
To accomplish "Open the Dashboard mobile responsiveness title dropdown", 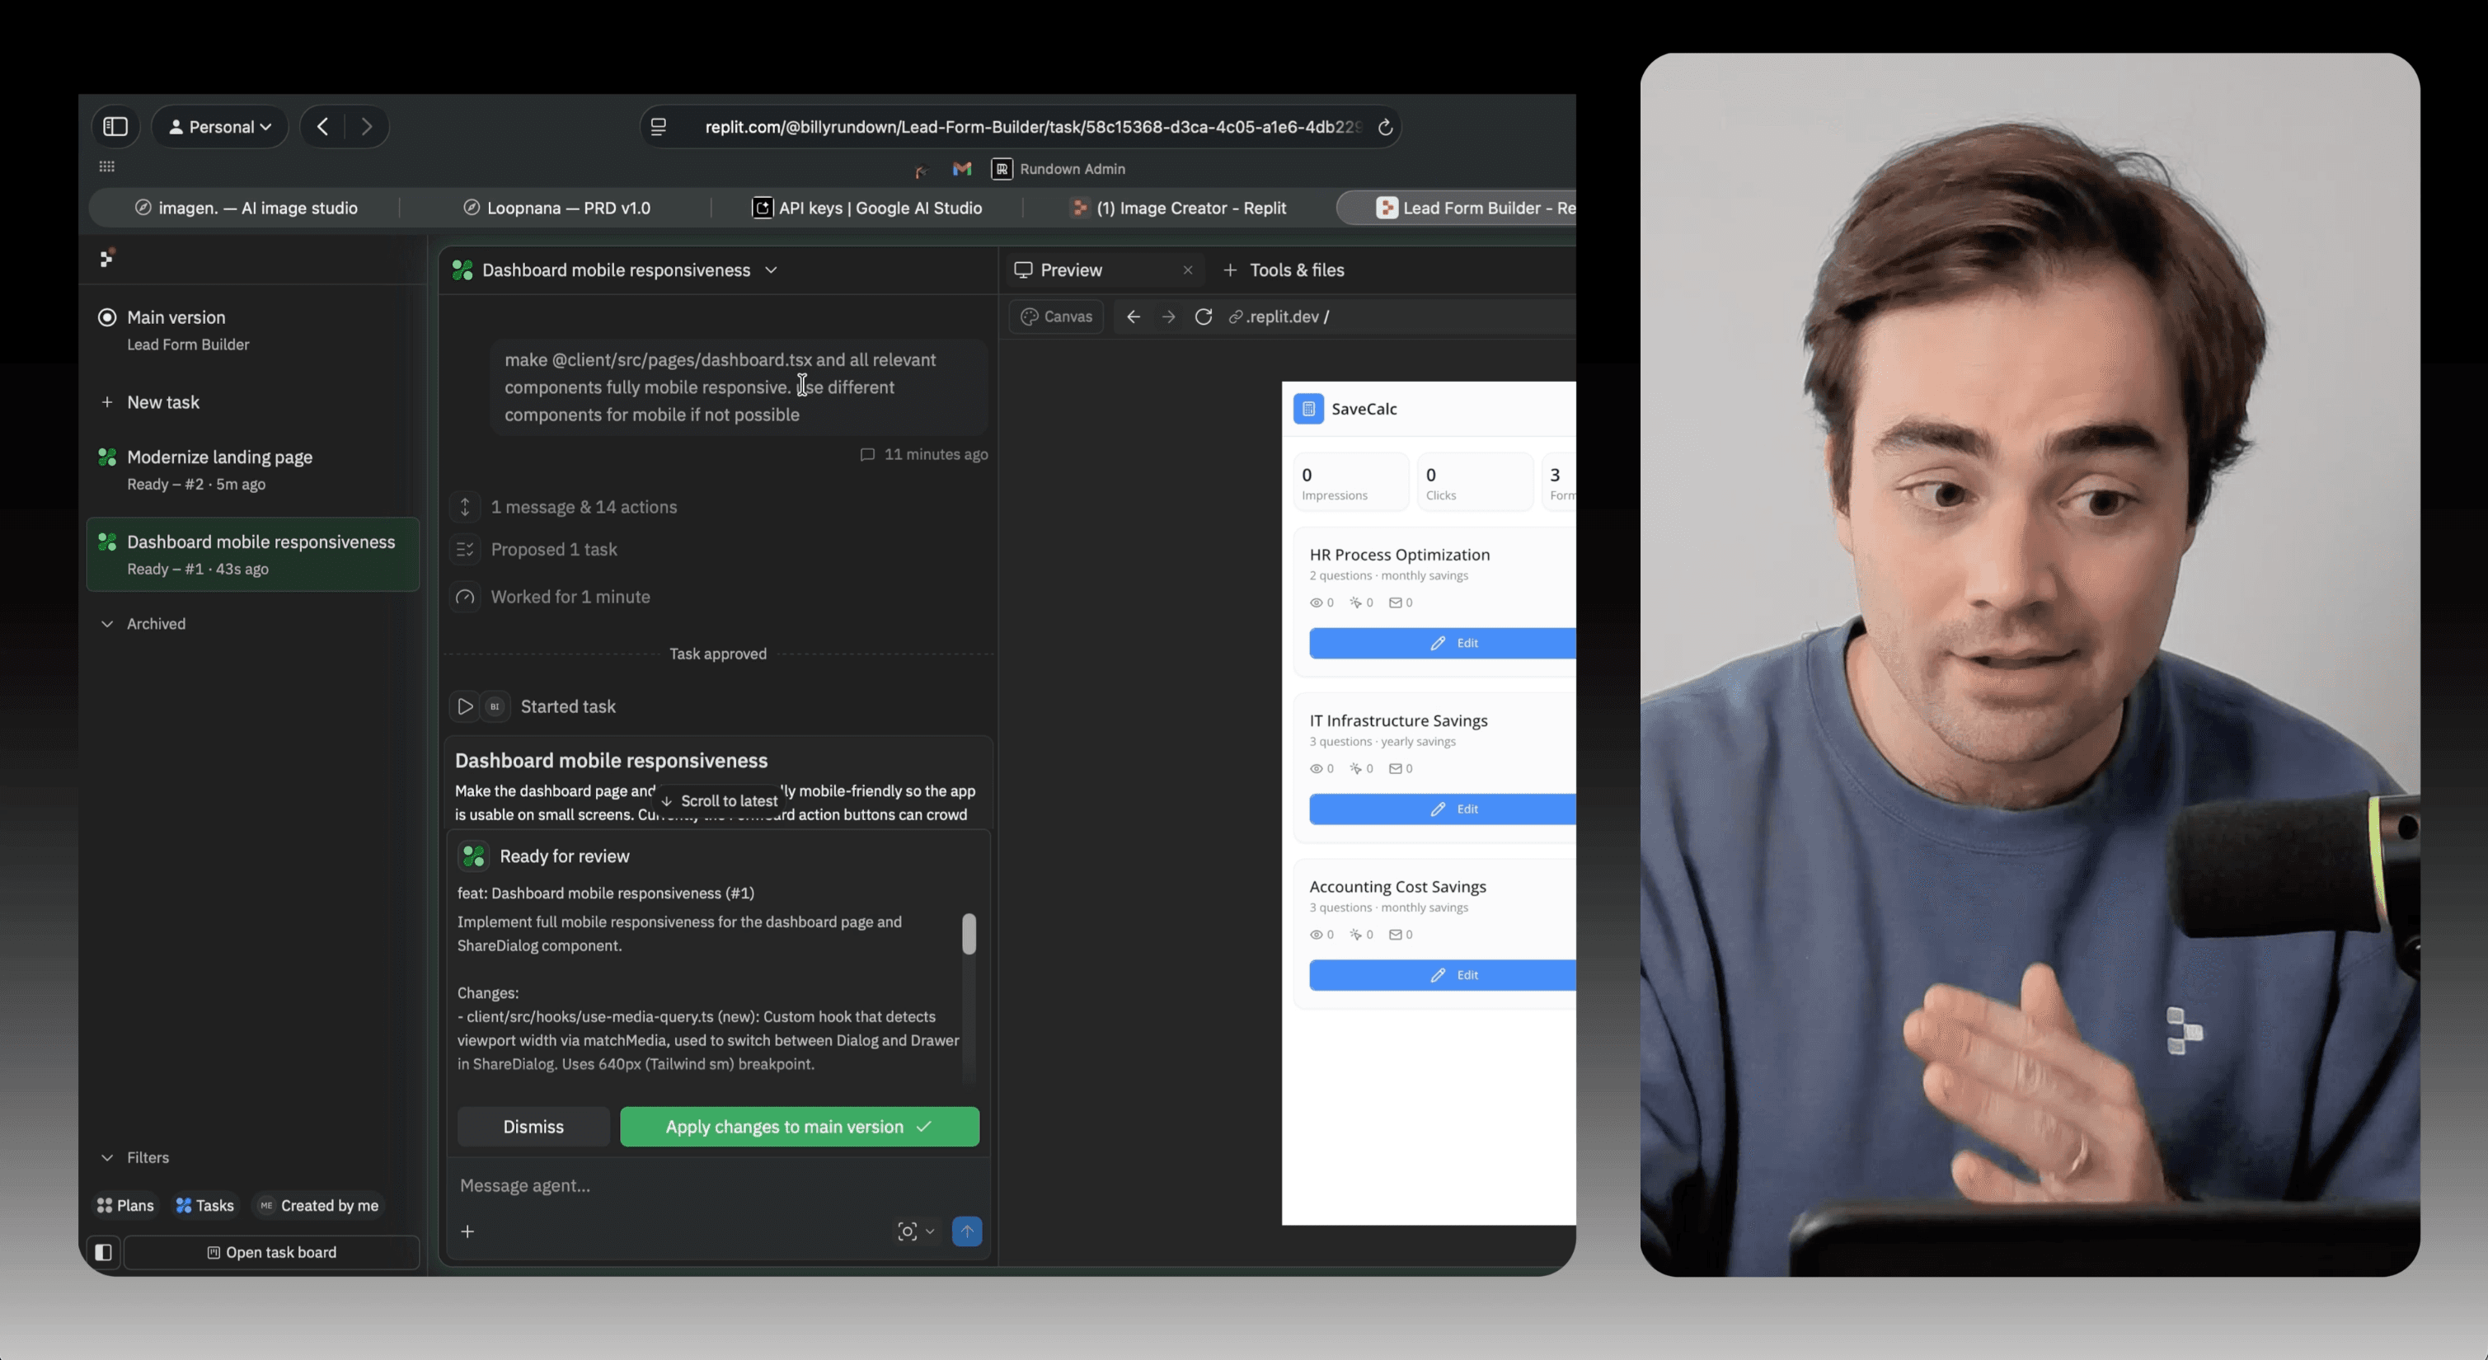I will point(772,270).
